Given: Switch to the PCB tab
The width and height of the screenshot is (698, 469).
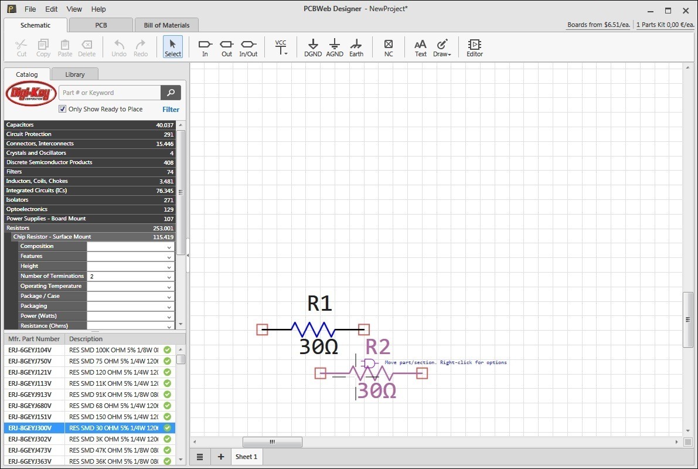Looking at the screenshot, I should tap(101, 25).
